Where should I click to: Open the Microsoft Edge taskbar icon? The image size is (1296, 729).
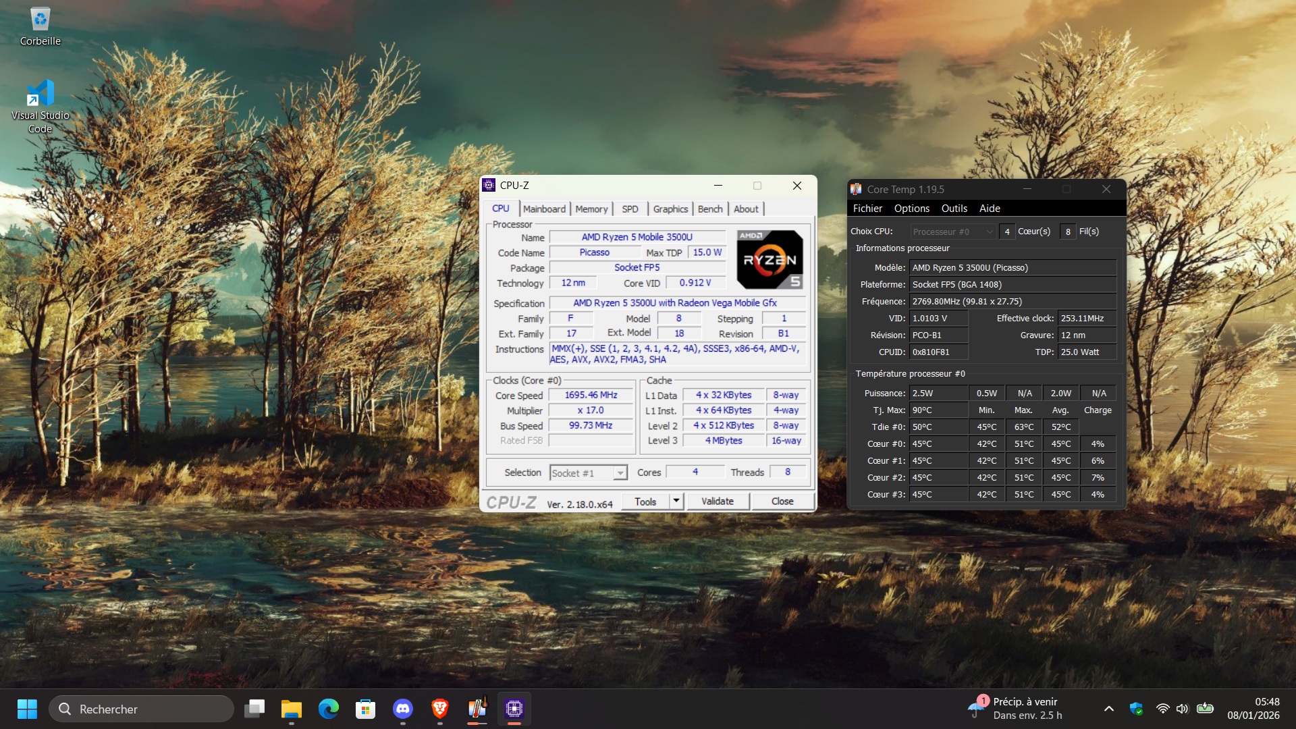click(x=329, y=709)
